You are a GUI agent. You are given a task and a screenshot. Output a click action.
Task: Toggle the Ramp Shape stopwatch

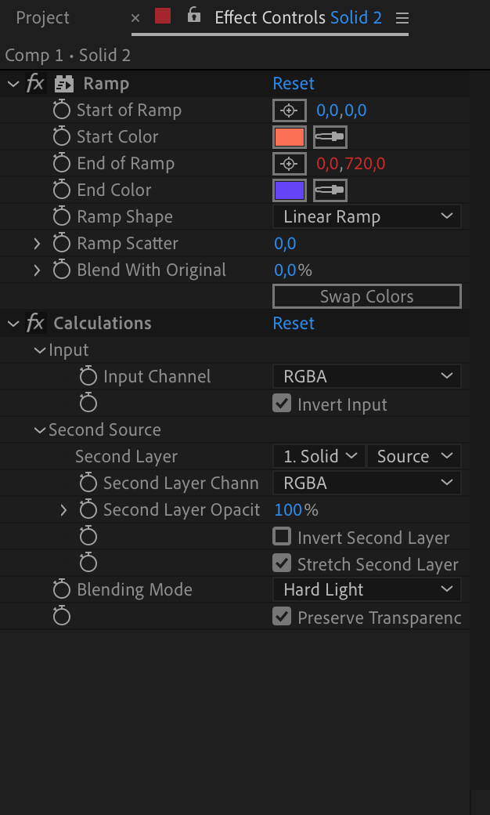(62, 217)
